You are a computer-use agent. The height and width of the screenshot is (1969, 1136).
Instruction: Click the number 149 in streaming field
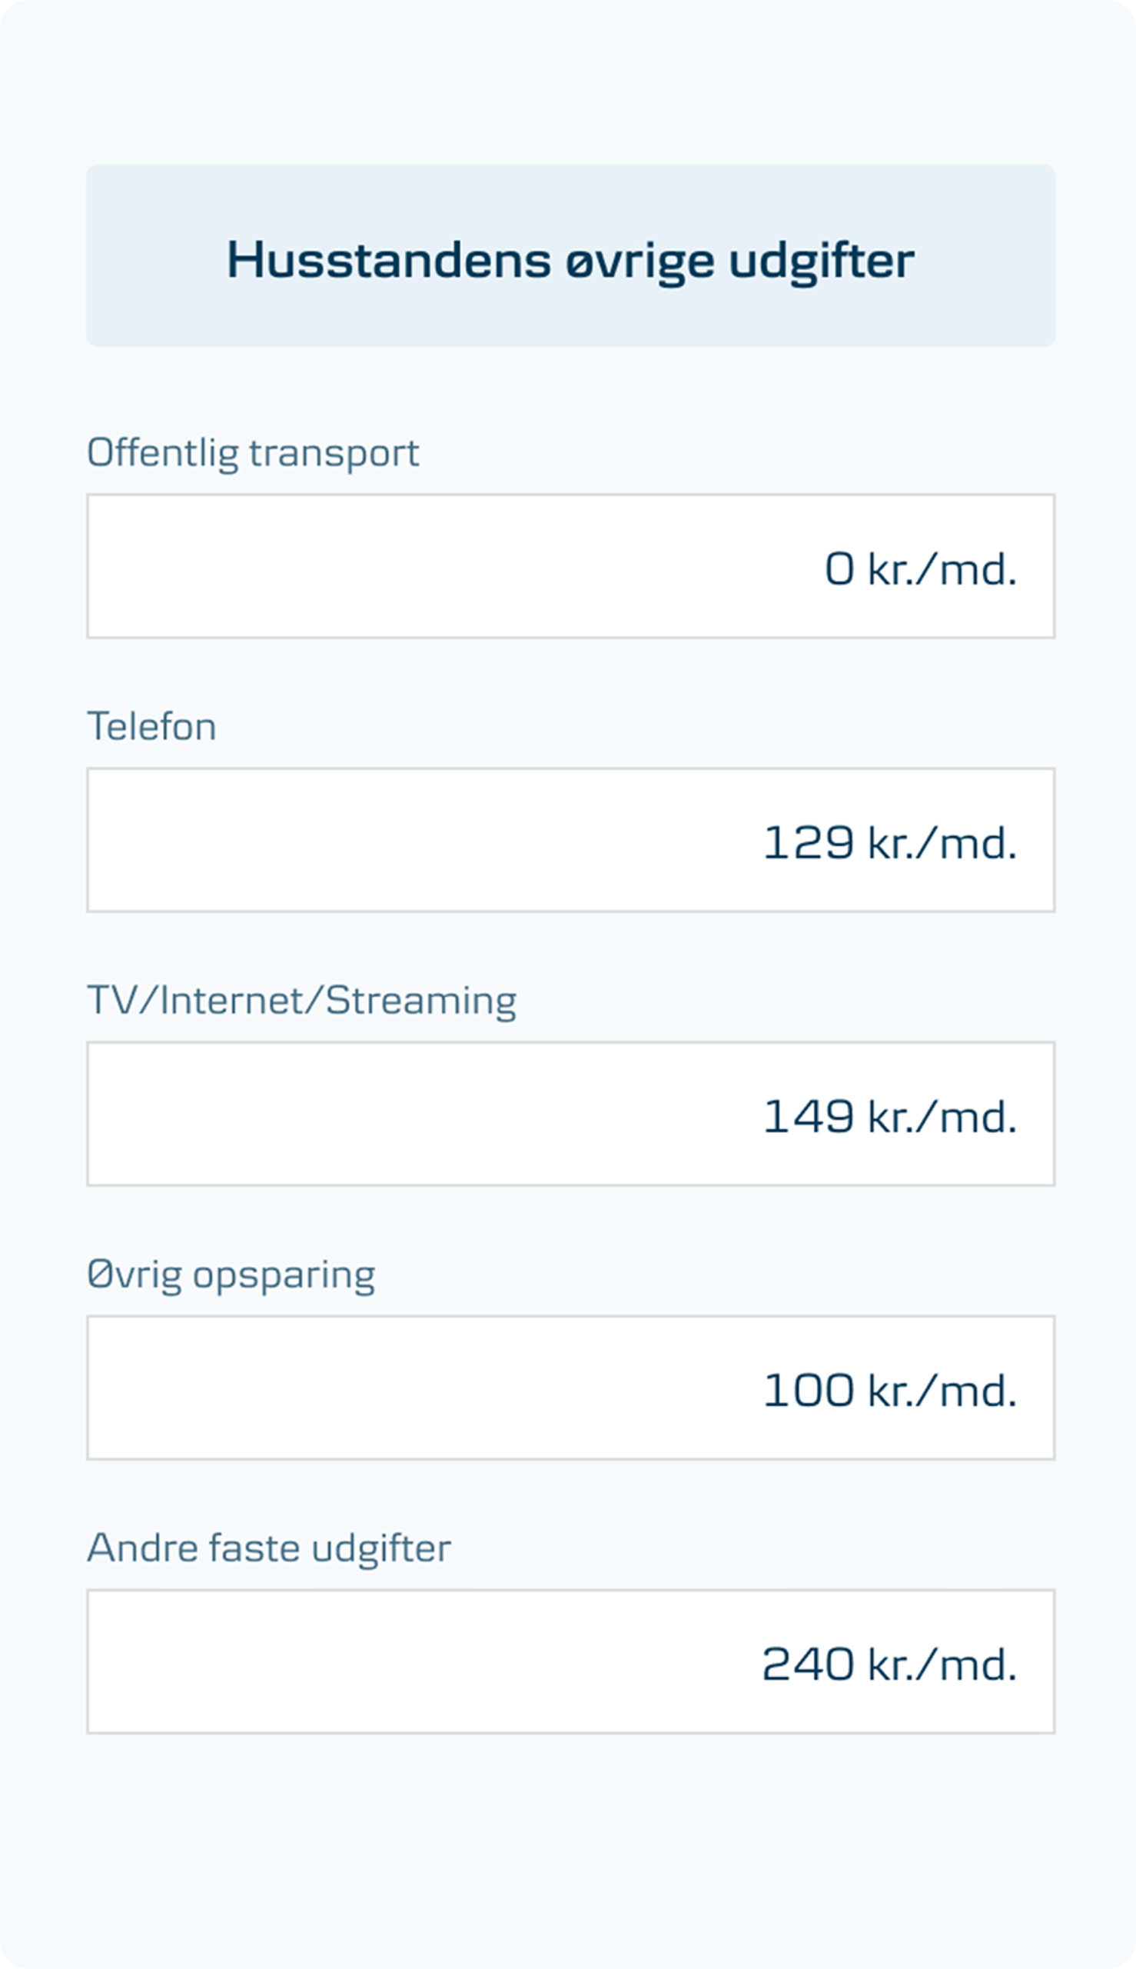(809, 1117)
